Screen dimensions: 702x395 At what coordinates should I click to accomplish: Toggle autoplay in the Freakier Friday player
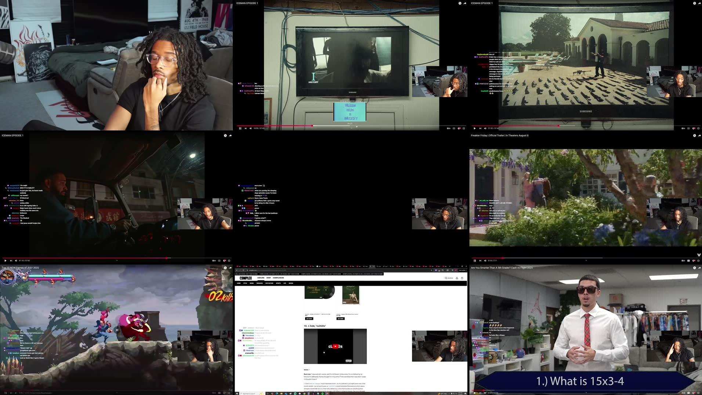683,261
